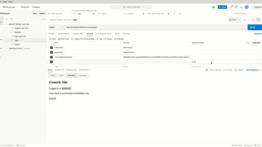
Task: Open column options ellipsis beside Bulk Edit
Action: coord(248,43)
